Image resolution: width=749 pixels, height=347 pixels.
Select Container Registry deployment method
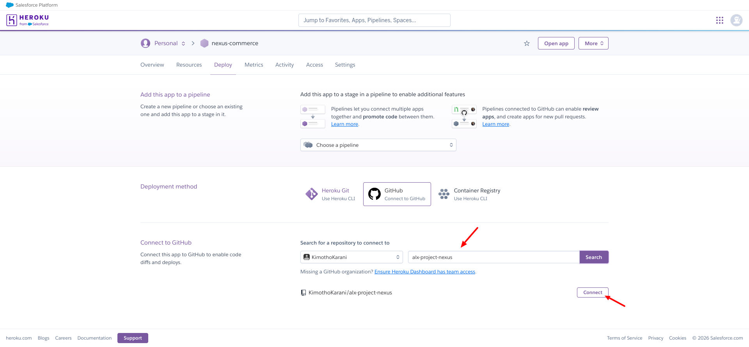(x=469, y=194)
